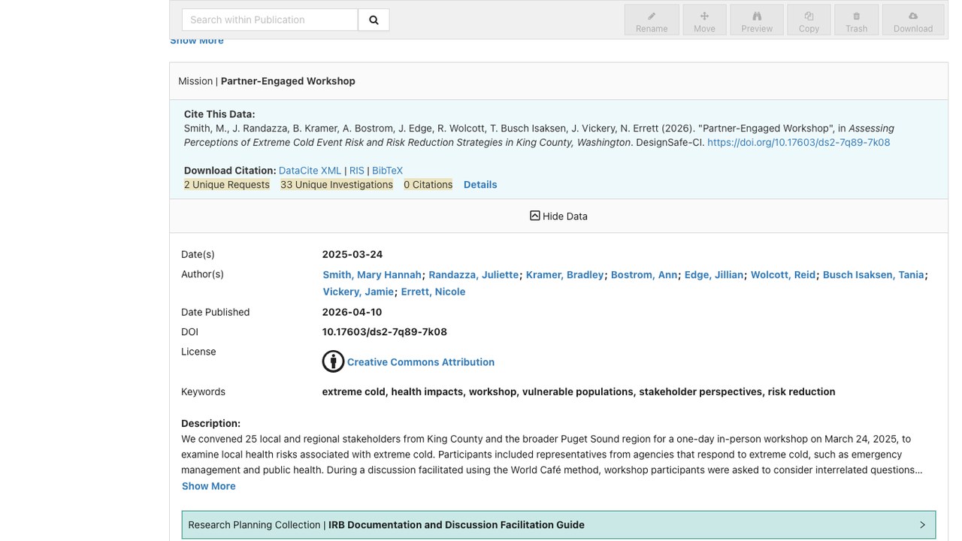962x541 pixels.
Task: Click the Creative Commons attribution icon
Action: tap(333, 361)
